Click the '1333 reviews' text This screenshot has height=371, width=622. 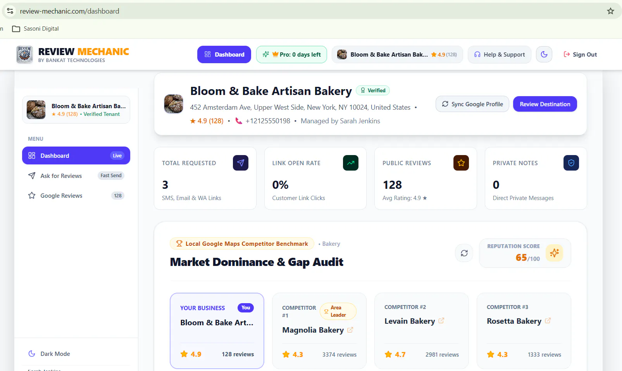point(544,354)
